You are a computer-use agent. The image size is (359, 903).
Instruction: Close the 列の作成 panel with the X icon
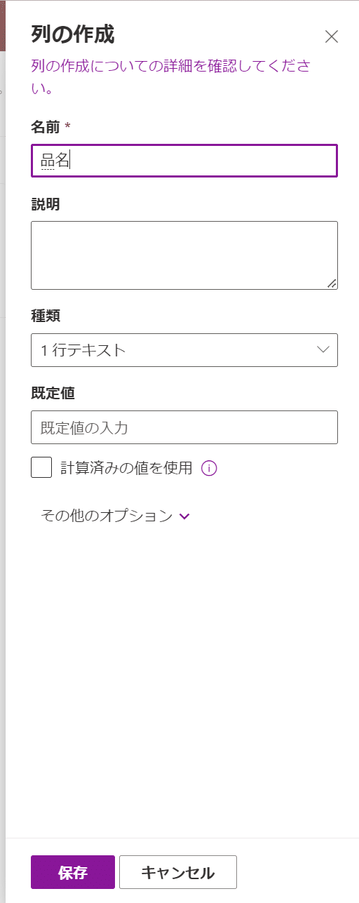[332, 37]
